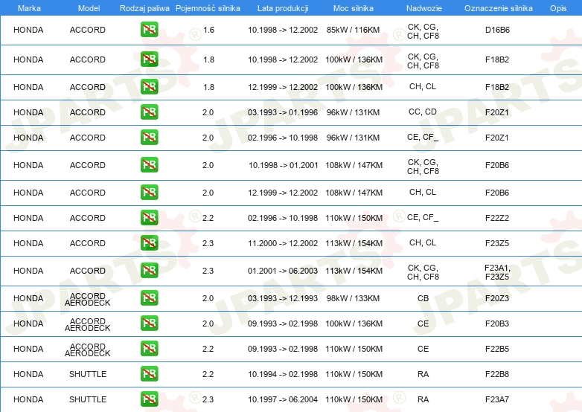Viewport: 582px width, 412px height.
Task: Click the Model column header
Action: pyautogui.click(x=89, y=8)
